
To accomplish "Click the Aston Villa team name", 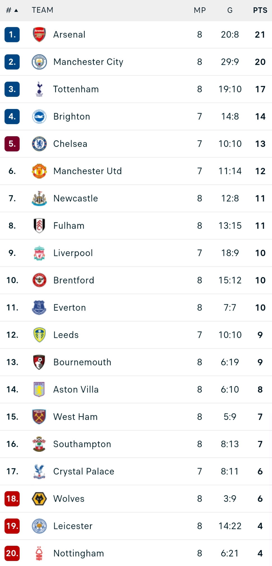I will point(76,389).
